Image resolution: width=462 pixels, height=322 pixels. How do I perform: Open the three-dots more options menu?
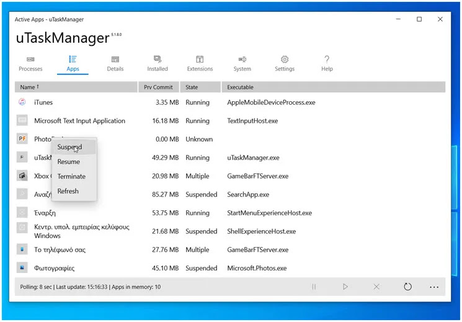click(x=434, y=287)
